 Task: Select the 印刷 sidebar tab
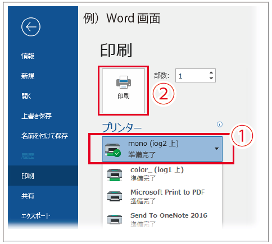(x=43, y=176)
